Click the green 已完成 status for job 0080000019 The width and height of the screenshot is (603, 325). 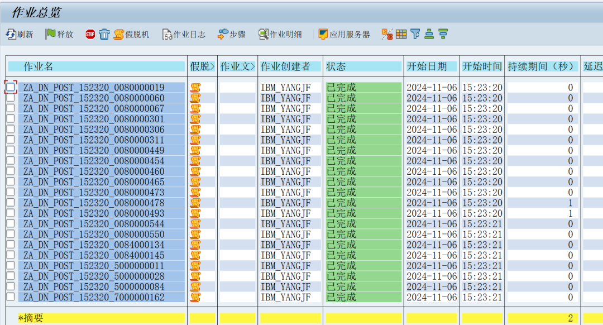pyautogui.click(x=363, y=88)
